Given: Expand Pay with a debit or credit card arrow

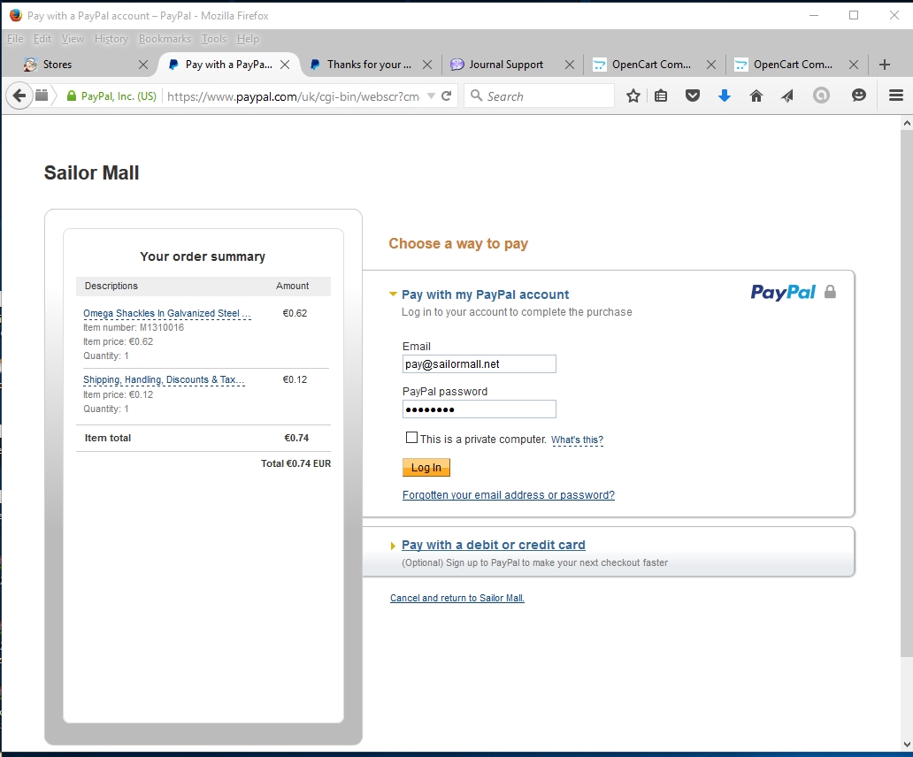Looking at the screenshot, I should (x=393, y=546).
